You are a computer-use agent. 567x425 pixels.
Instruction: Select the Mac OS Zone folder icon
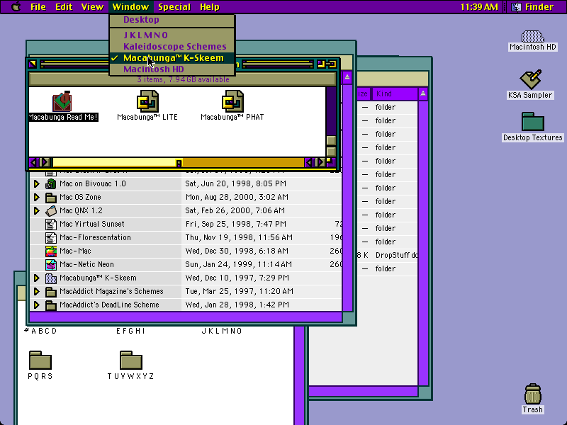pyautogui.click(x=50, y=198)
